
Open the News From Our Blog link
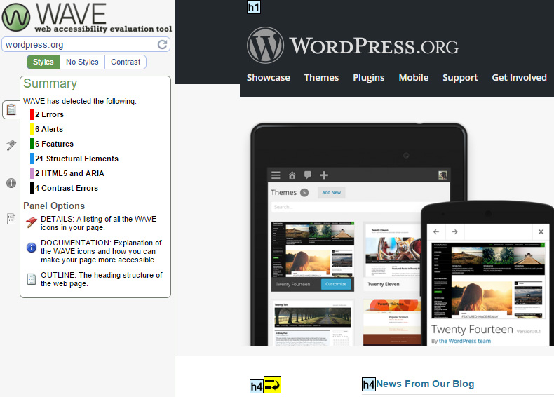coord(425,384)
